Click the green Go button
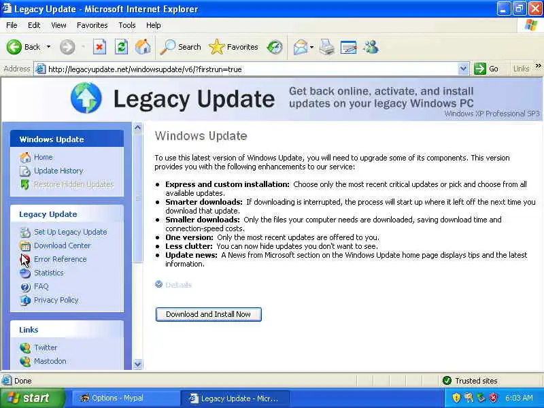544x408 pixels. click(x=486, y=69)
